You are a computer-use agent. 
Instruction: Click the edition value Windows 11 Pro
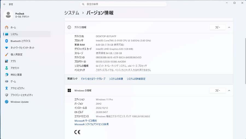pyautogui.click(x=104, y=100)
